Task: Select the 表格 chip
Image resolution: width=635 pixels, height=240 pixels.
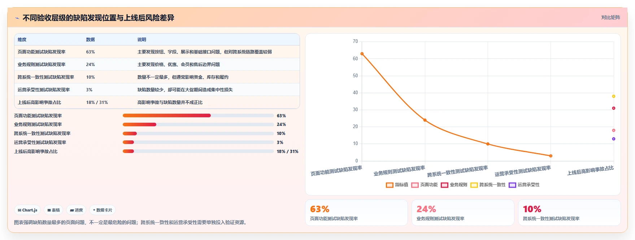Action: 54,210
